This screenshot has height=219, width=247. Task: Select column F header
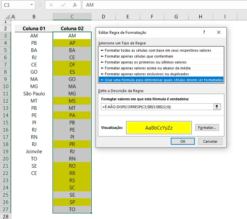(x=152, y=16)
